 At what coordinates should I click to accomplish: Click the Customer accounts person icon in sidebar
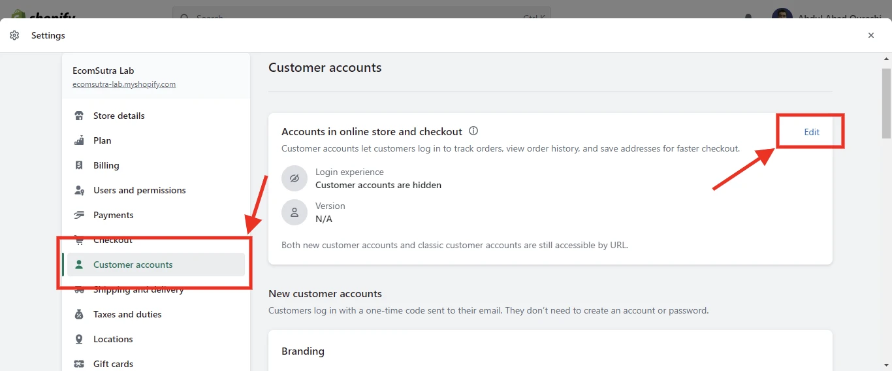coord(79,265)
